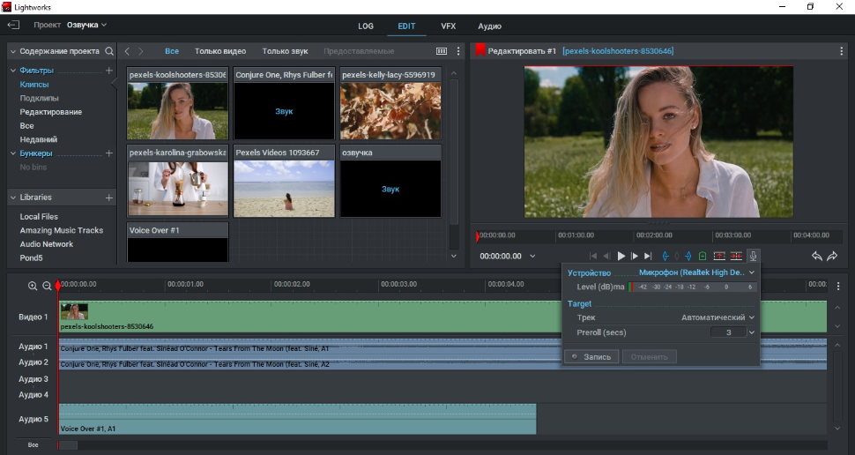Click the remove (lift) marked section icon
The image size is (855, 455).
(x=719, y=256)
